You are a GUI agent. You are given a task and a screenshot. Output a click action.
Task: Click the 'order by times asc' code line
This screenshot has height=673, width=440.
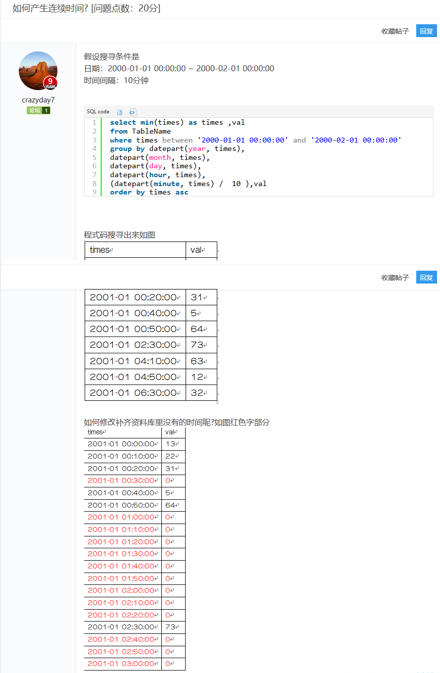(149, 192)
